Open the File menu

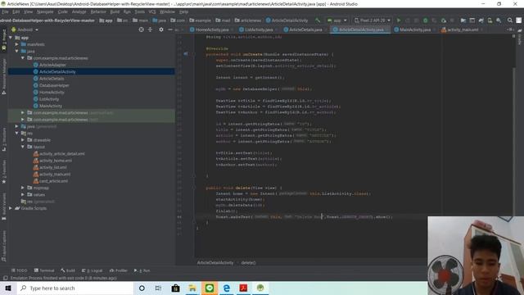5,11
